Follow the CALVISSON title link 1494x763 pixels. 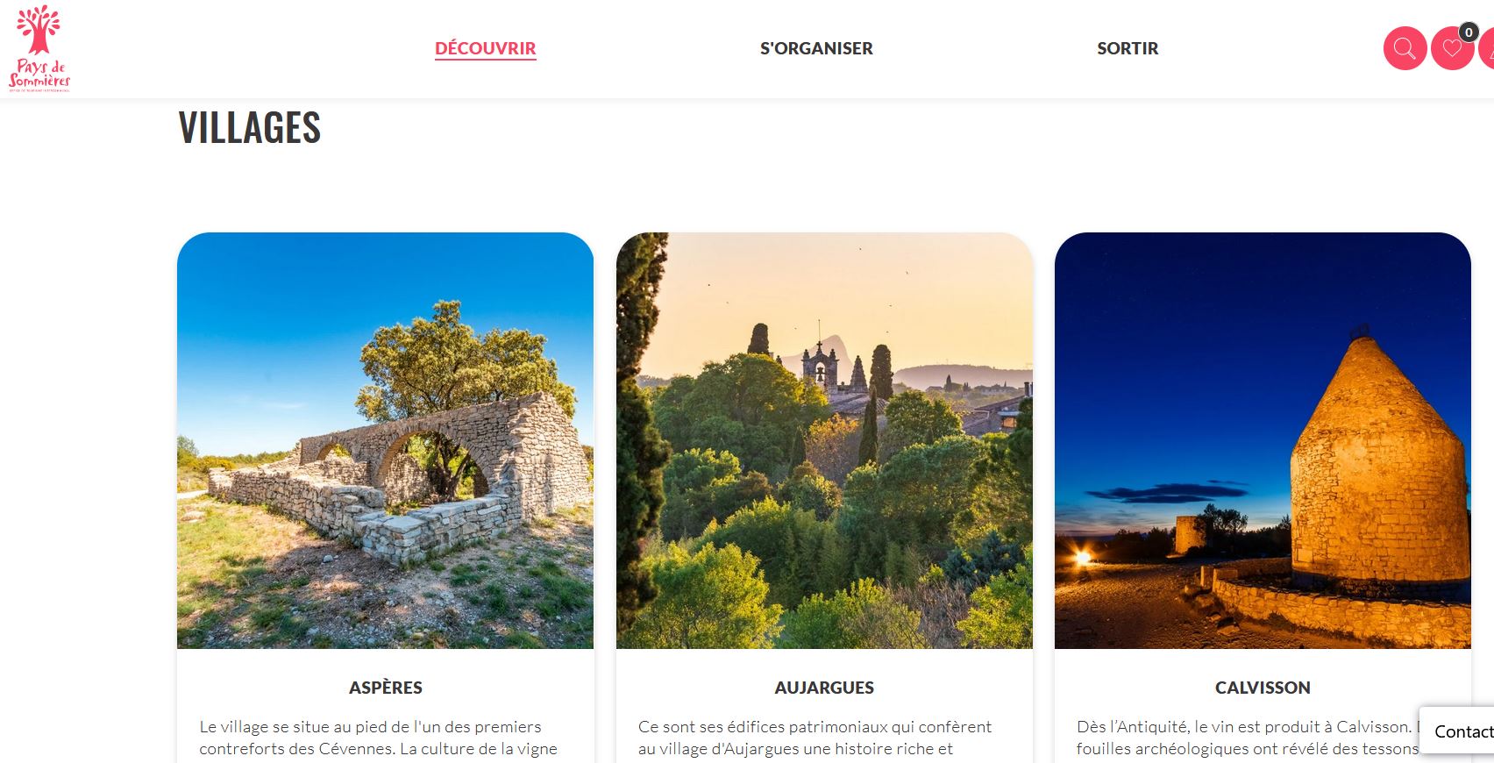pyautogui.click(x=1263, y=688)
